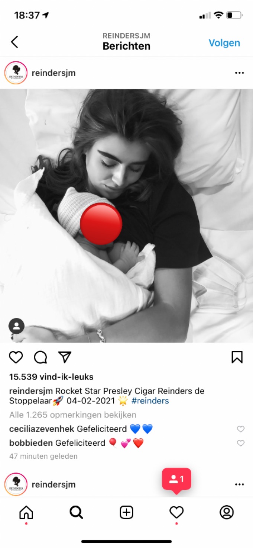Image resolution: width=253 pixels, height=548 pixels.
Task: Open comments with the speech bubble icon
Action: click(40, 358)
